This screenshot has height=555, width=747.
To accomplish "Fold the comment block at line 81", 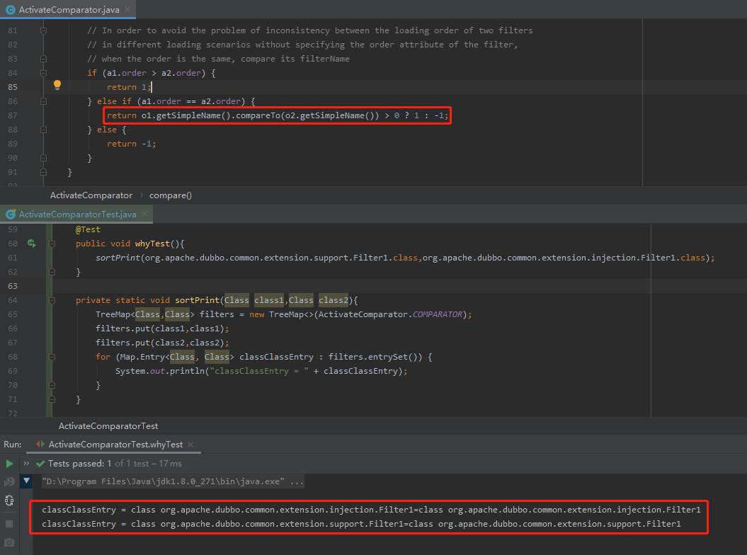I will (x=43, y=30).
